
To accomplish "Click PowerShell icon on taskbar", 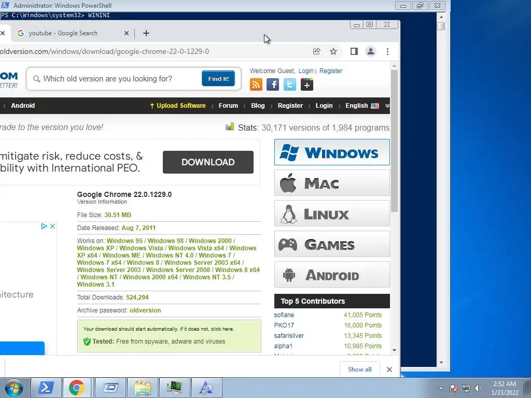I will click(x=46, y=388).
